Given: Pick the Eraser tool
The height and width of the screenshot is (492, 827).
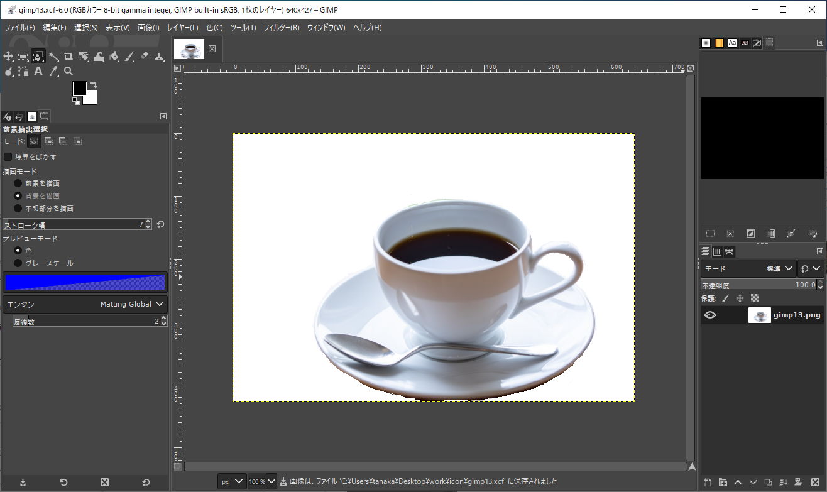Looking at the screenshot, I should tap(145, 57).
